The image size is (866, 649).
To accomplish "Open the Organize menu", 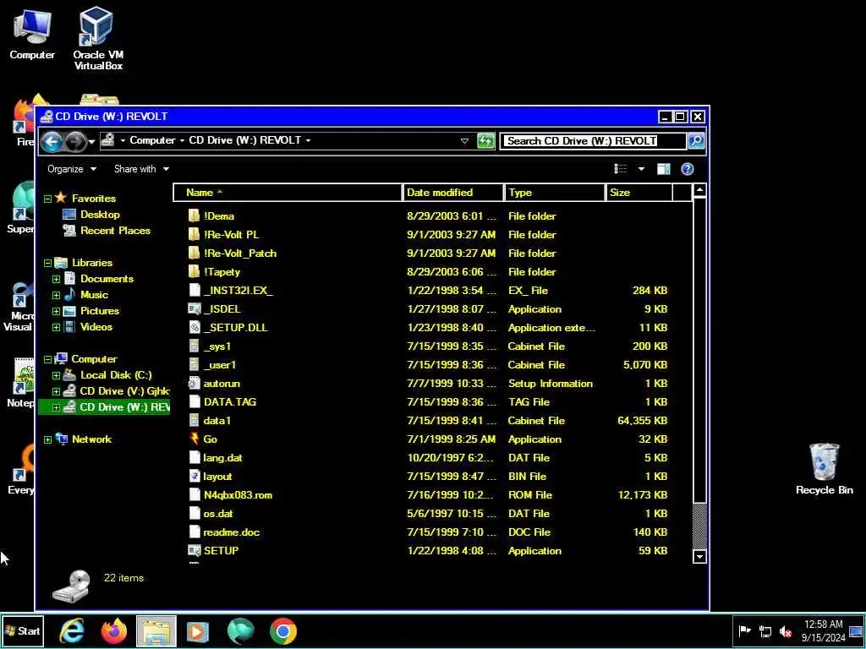I will click(x=72, y=169).
